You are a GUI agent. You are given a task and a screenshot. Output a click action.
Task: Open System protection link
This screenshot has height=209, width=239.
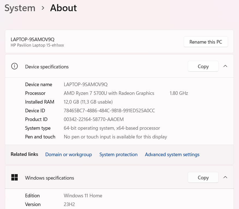coord(119,155)
